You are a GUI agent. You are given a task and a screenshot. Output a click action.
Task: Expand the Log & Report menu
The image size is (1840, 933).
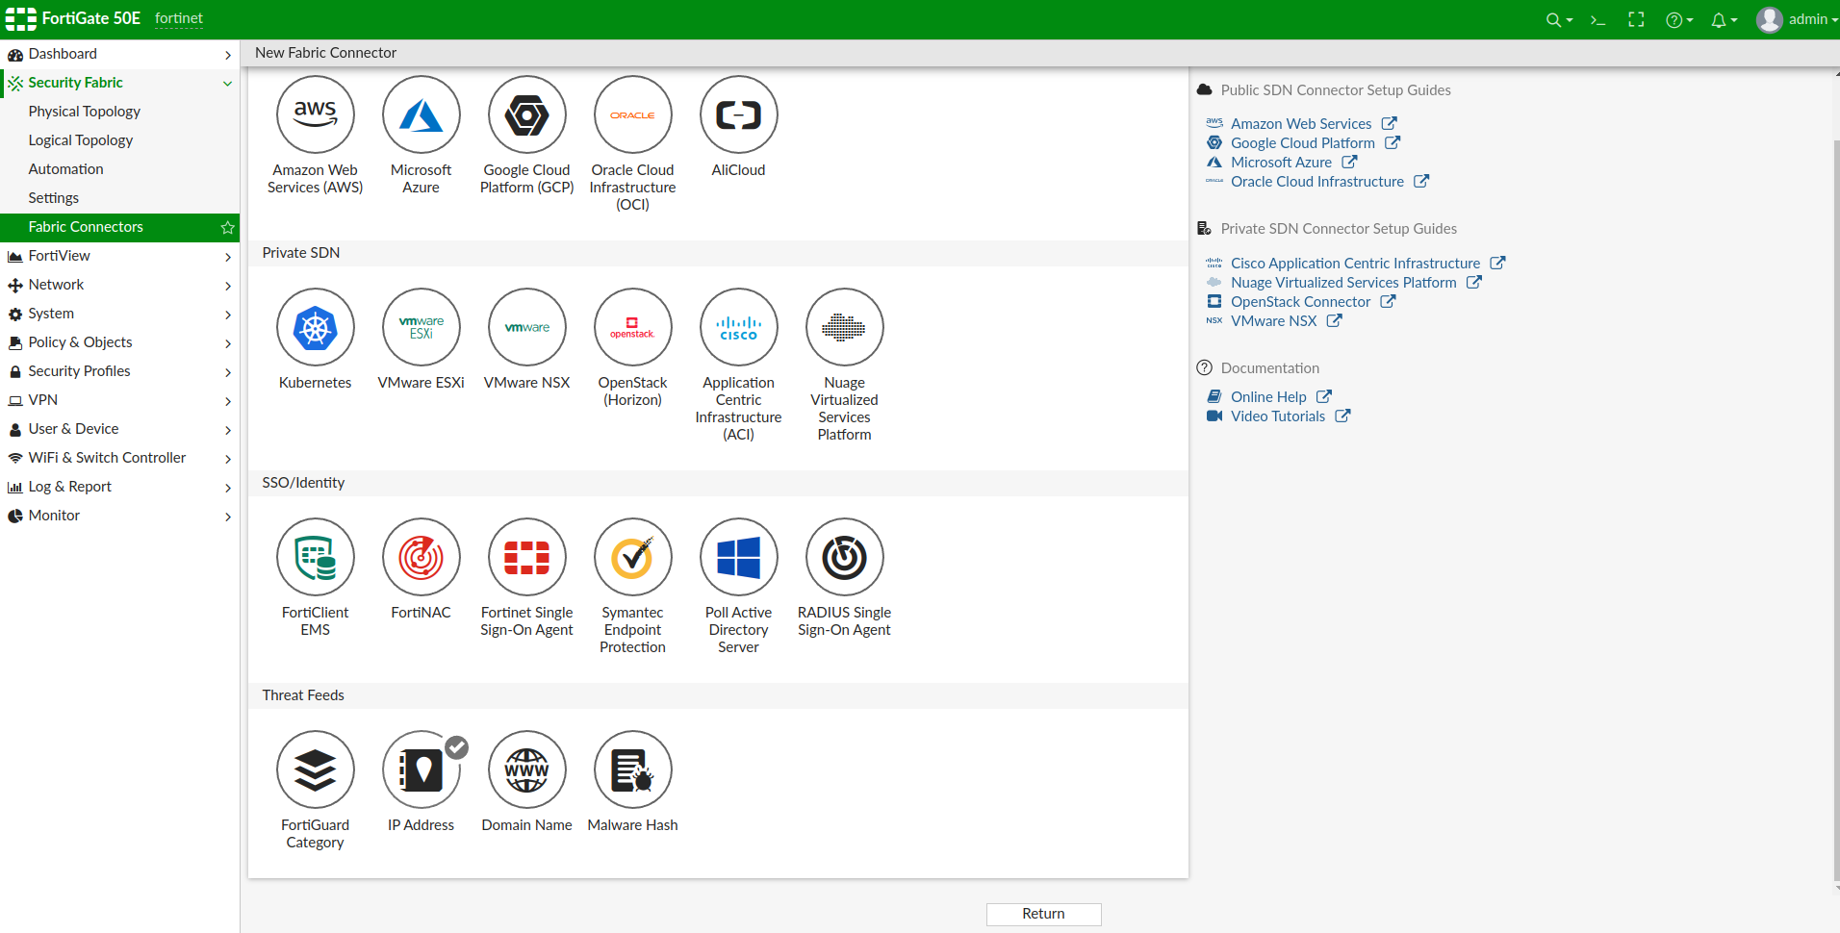click(119, 487)
